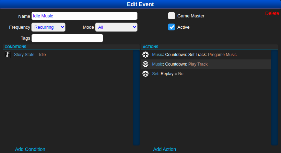
Task: Click the gear icon beside Set Track action
Action: point(145,55)
